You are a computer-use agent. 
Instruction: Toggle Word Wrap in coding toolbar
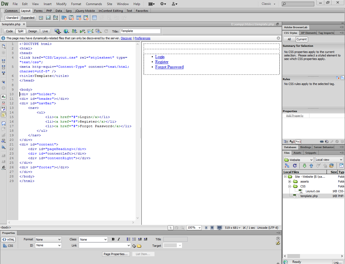pos(4,109)
